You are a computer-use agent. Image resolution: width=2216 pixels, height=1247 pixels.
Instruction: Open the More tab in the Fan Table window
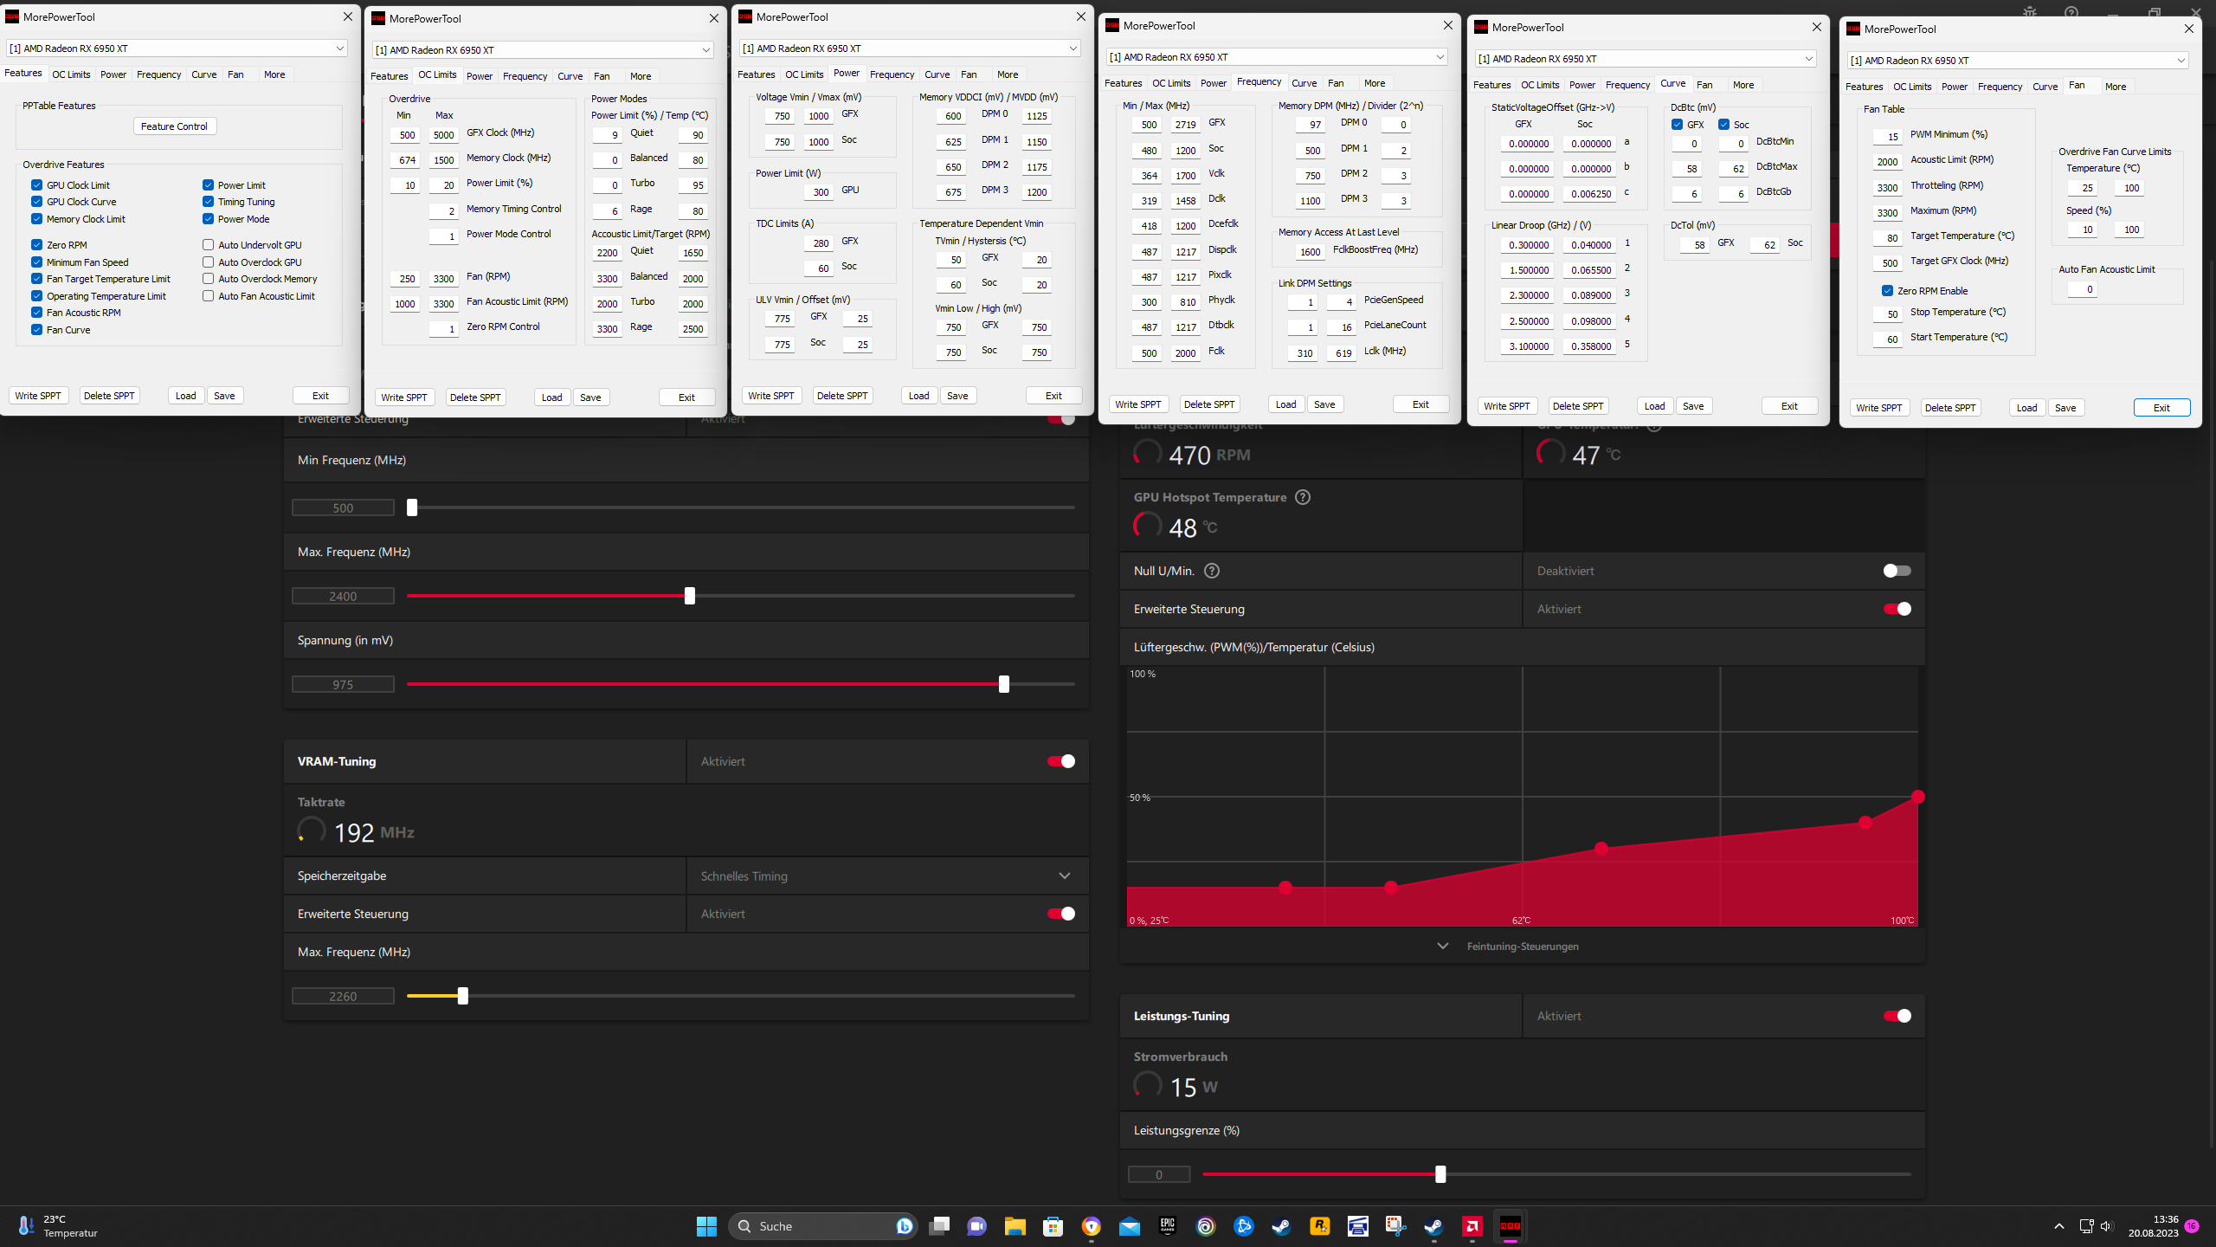click(x=2116, y=87)
